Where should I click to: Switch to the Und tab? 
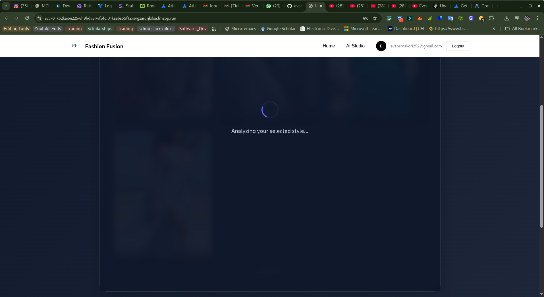(x=441, y=6)
